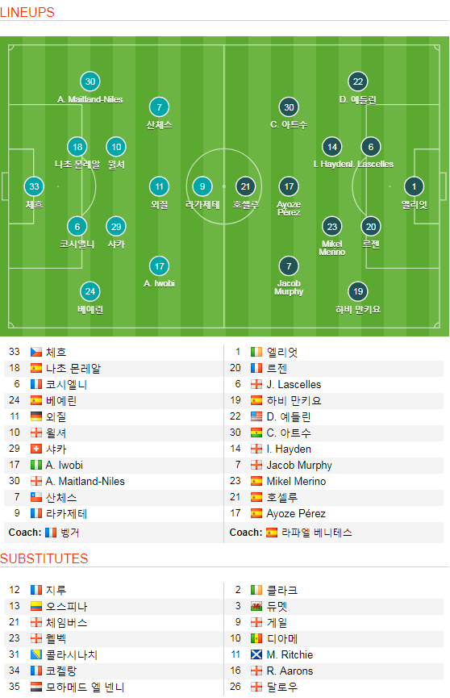This screenshot has width=450, height=698.
Task: Open A. Maitland-Niles in the lineup list
Action: click(85, 481)
